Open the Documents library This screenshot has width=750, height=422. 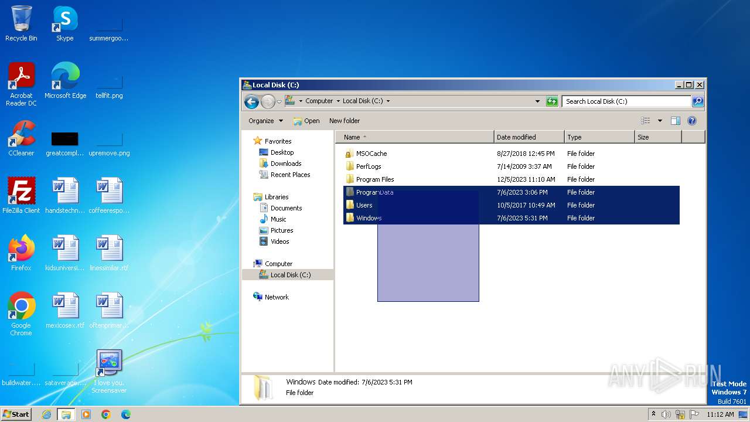(286, 208)
